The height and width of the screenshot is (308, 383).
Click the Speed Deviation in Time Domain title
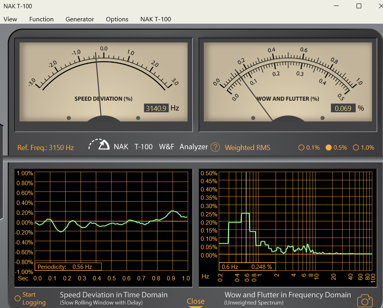(113, 295)
